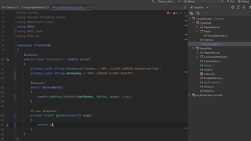Open the editor tabs more-options menu

(185, 7)
